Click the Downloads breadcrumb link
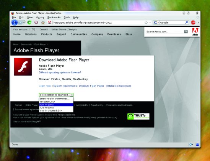The image size is (210, 161). click(x=26, y=44)
